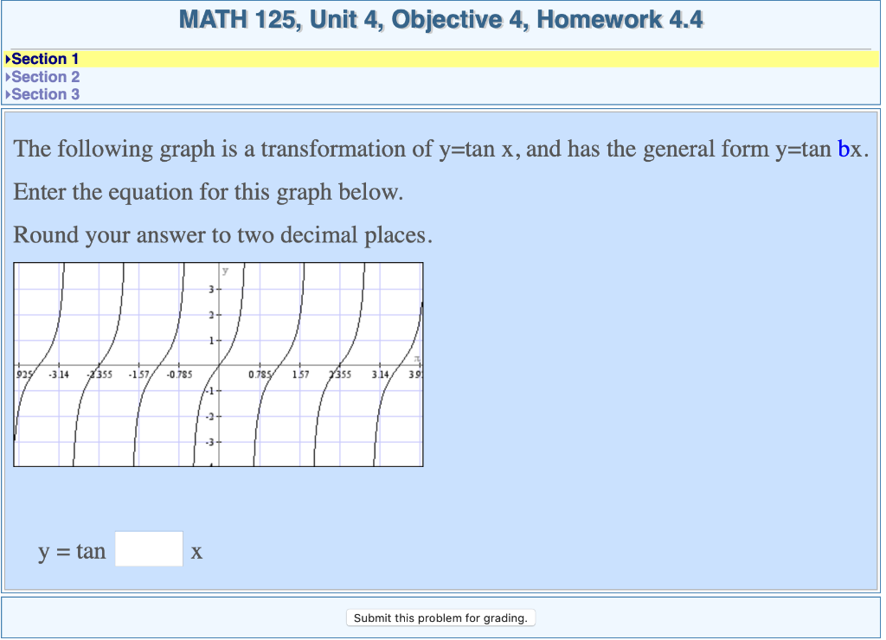Select the highlighted Section 1 tab
The image size is (886, 640).
tap(45, 58)
